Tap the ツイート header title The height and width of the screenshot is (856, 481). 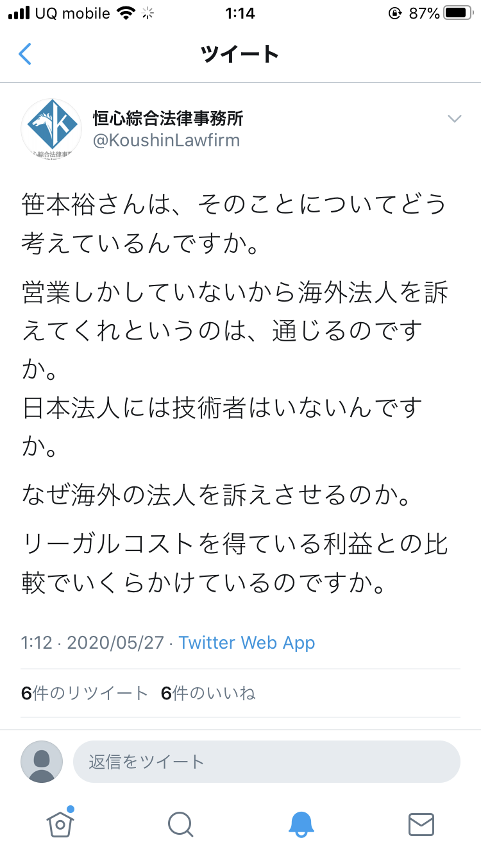click(x=240, y=55)
